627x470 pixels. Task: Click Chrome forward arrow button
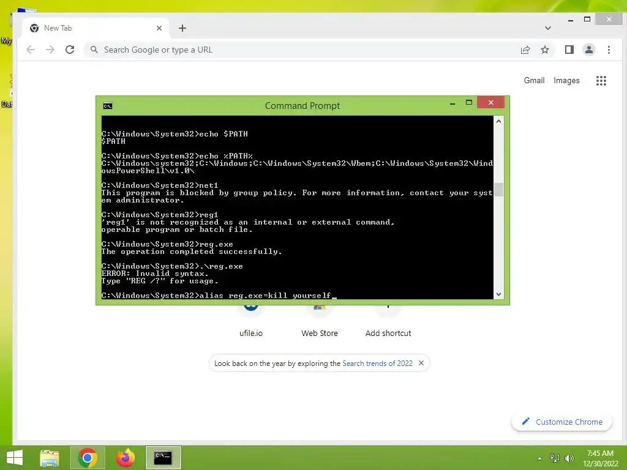[x=50, y=50]
